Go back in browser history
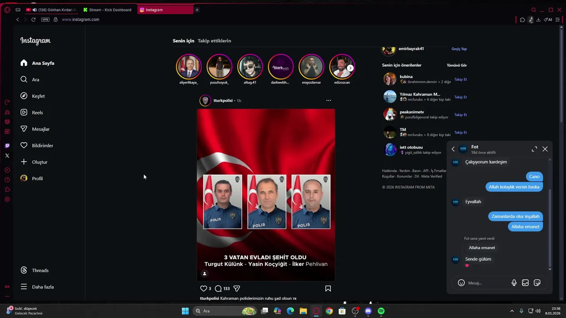566x318 pixels. (18, 19)
